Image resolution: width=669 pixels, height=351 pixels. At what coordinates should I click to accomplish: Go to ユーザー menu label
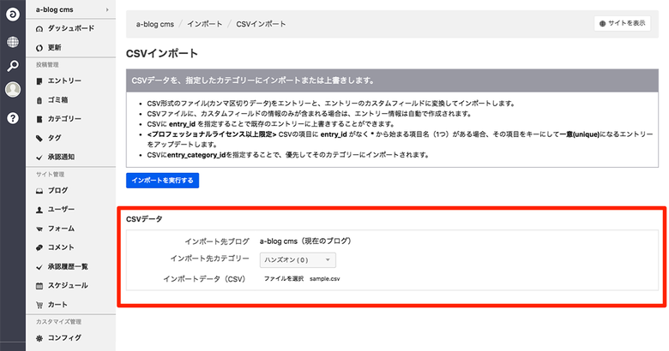[61, 209]
